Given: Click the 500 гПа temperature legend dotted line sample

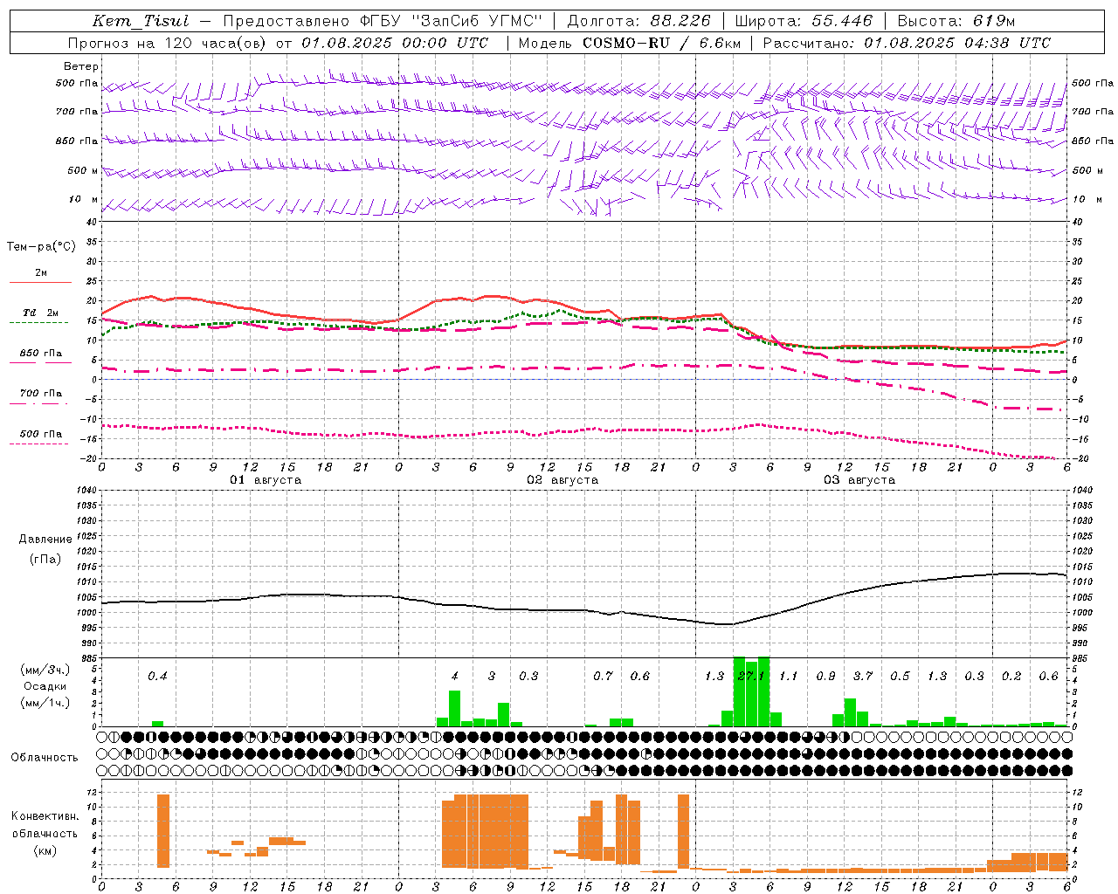Looking at the screenshot, I should pyautogui.click(x=38, y=444).
